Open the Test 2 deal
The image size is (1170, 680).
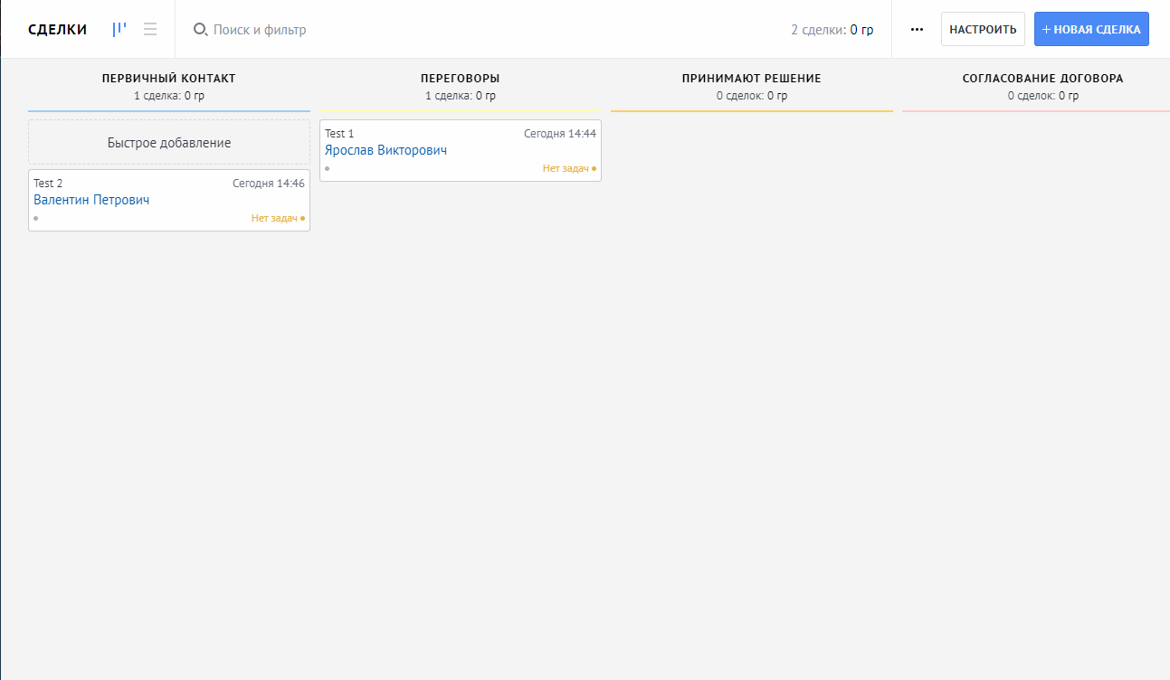pos(48,184)
